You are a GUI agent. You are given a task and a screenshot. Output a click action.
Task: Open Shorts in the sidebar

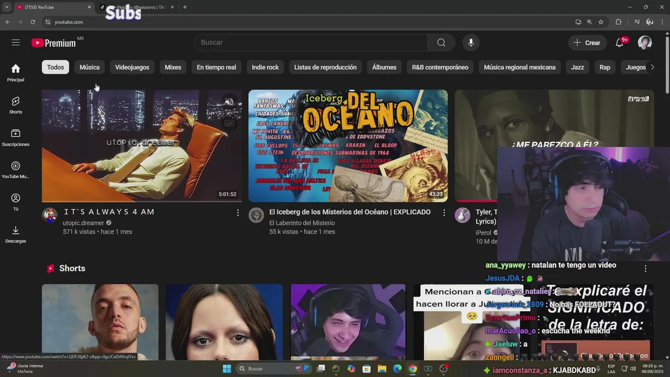pyautogui.click(x=16, y=105)
